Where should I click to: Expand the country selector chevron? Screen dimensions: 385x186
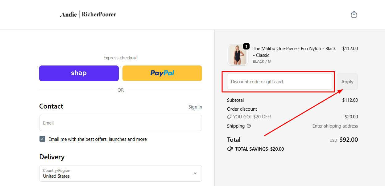195,173
